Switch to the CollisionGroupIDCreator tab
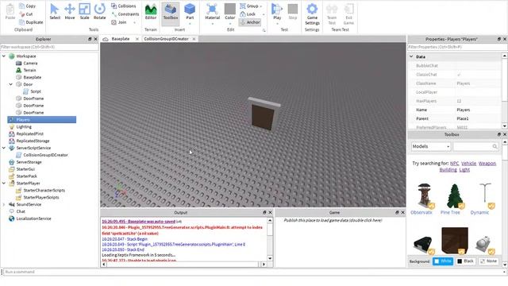The height and width of the screenshot is (286, 508). coord(166,39)
